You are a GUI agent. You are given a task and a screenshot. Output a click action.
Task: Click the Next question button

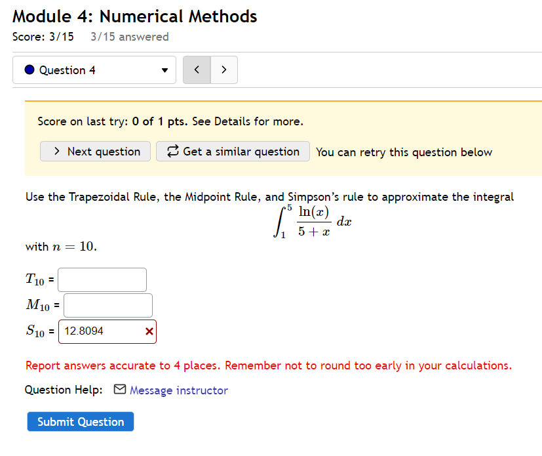[95, 152]
